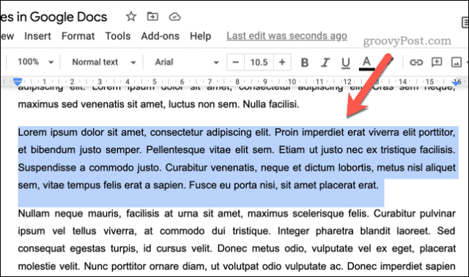Viewport: 469px width, 277px height.
Task: Open the partially visible View menu
Action: [7, 36]
